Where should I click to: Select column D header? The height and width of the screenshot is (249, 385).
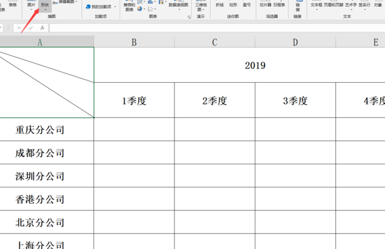pyautogui.click(x=295, y=42)
